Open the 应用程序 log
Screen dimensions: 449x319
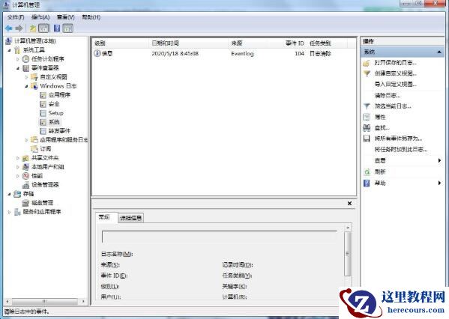pos(59,94)
